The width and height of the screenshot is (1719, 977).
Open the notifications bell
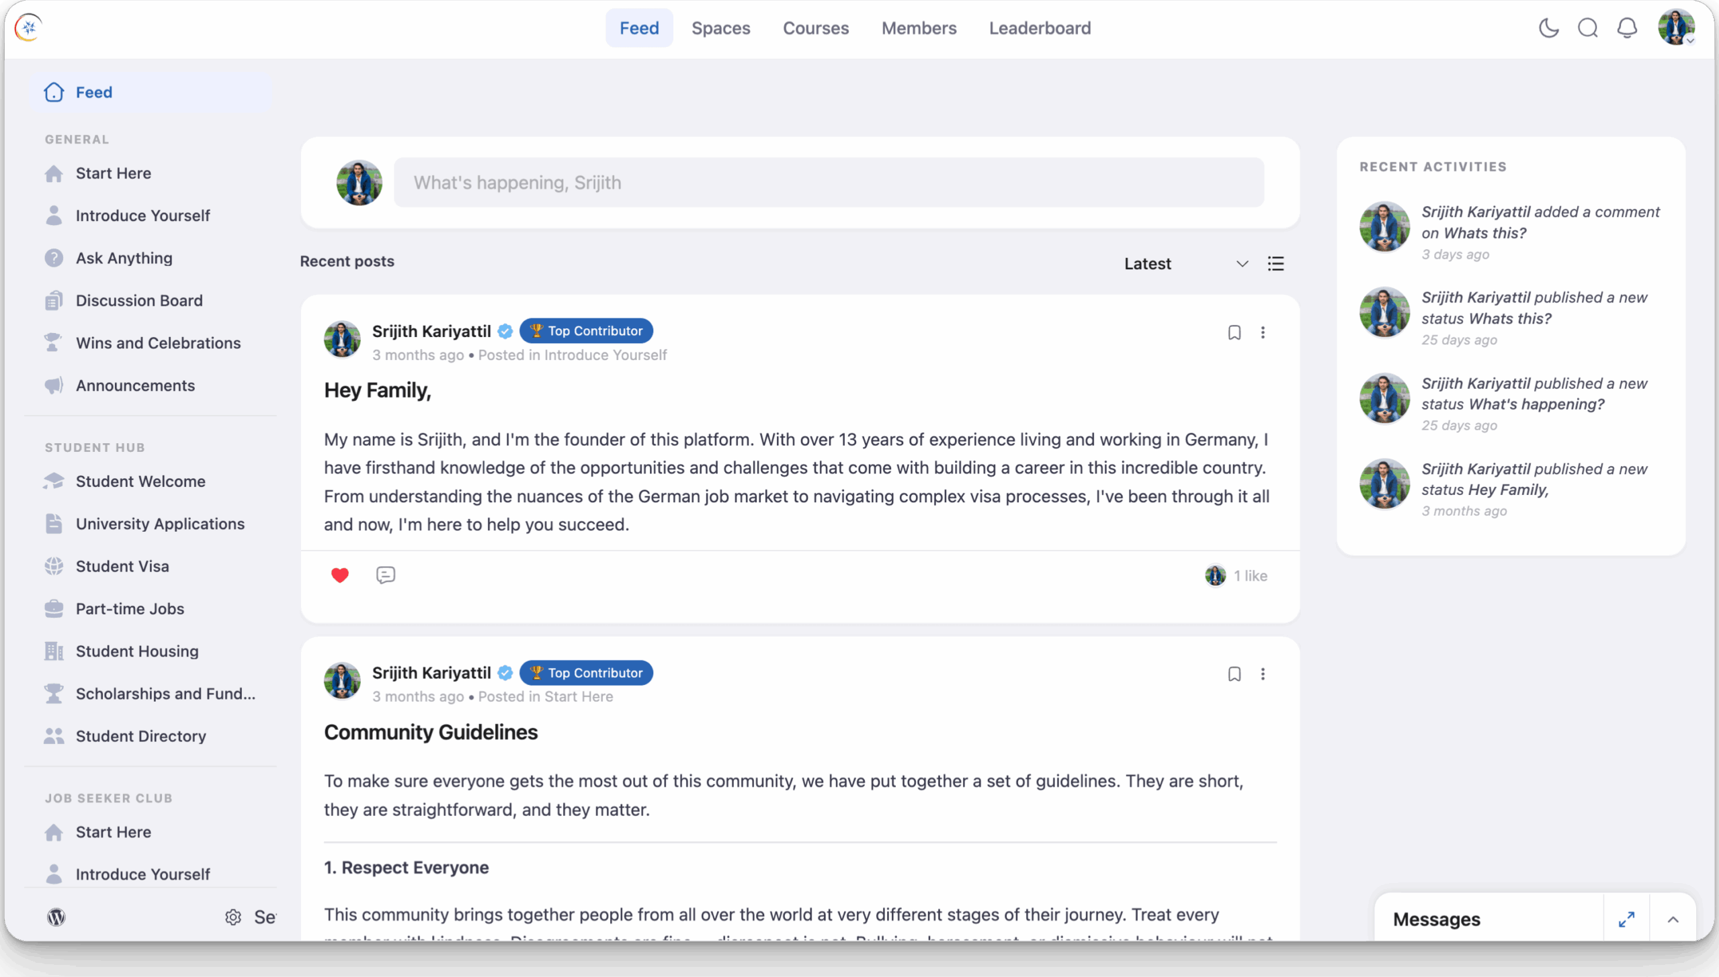tap(1627, 28)
